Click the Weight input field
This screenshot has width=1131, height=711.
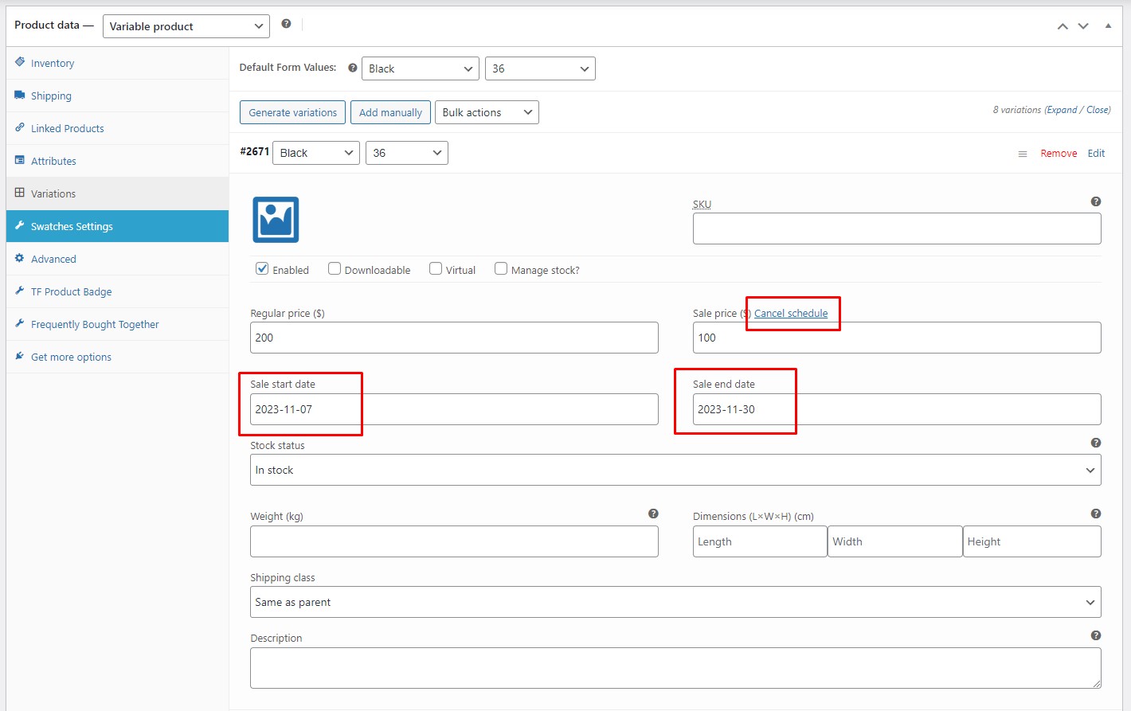[x=454, y=541]
